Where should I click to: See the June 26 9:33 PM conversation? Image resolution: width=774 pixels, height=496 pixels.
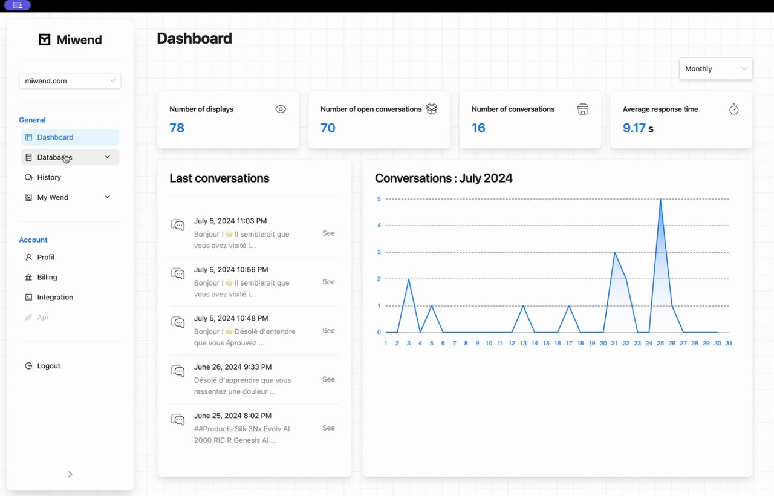(328, 379)
